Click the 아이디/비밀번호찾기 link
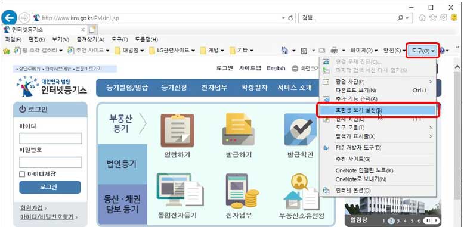 coord(47,217)
